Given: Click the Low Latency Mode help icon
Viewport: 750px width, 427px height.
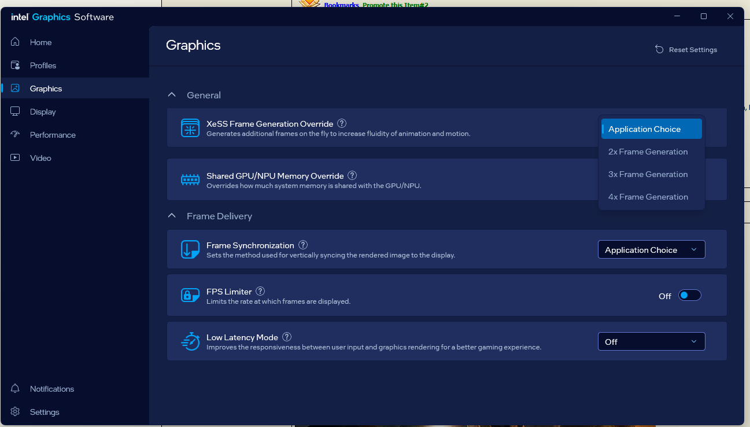Looking at the screenshot, I should tap(287, 337).
